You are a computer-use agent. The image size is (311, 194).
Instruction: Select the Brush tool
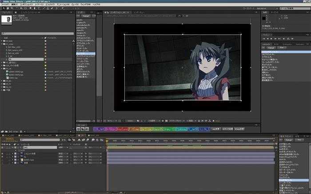[x=44, y=8]
